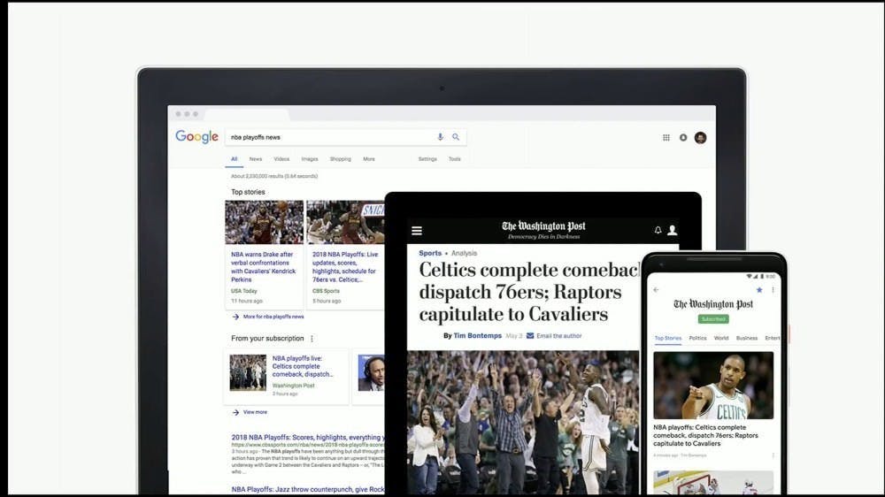
Task: Click the USA Today source label
Action: (x=244, y=291)
